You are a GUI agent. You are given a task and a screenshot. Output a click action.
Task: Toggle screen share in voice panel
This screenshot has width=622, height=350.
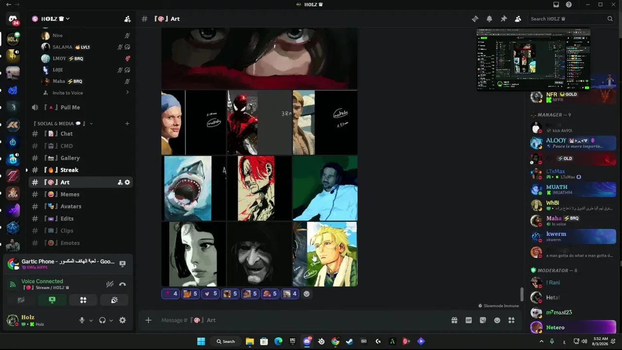[x=52, y=300]
